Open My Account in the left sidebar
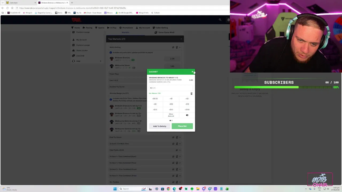 [81, 40]
